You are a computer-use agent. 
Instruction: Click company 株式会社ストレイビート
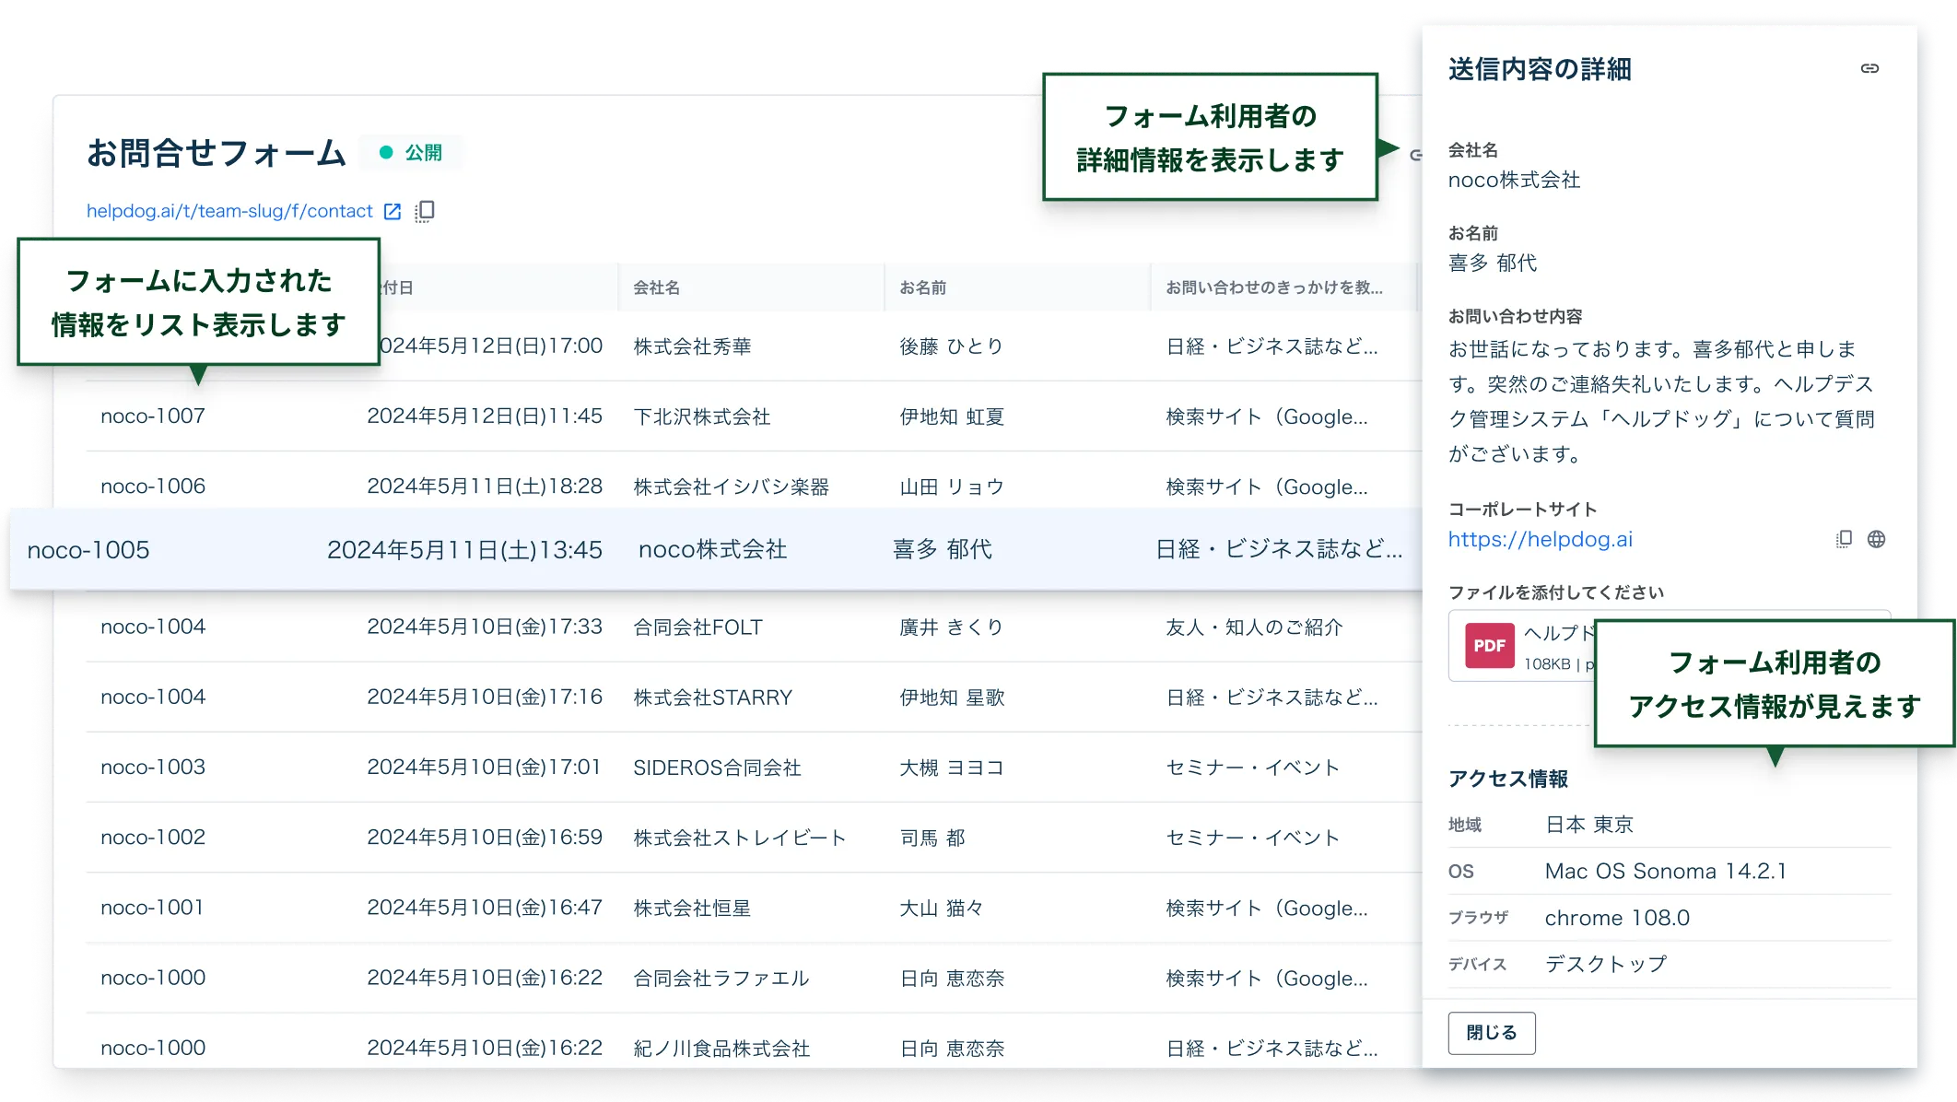740,838
